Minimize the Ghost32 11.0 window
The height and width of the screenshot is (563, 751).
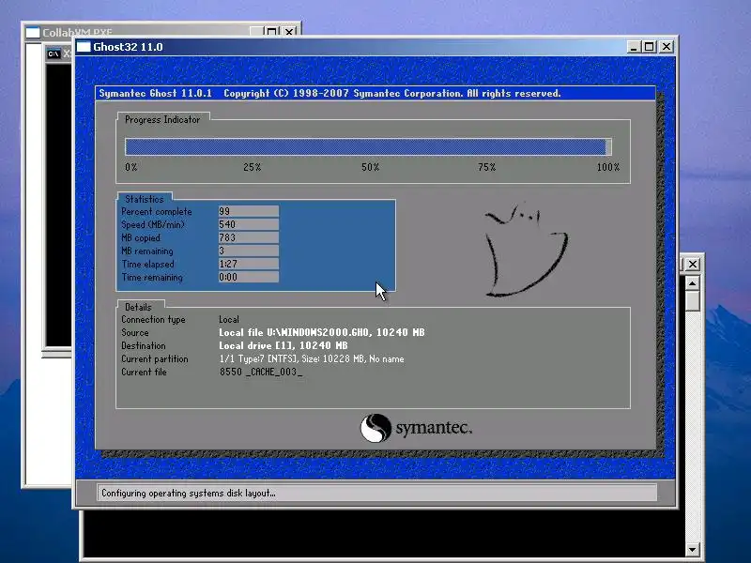point(634,47)
